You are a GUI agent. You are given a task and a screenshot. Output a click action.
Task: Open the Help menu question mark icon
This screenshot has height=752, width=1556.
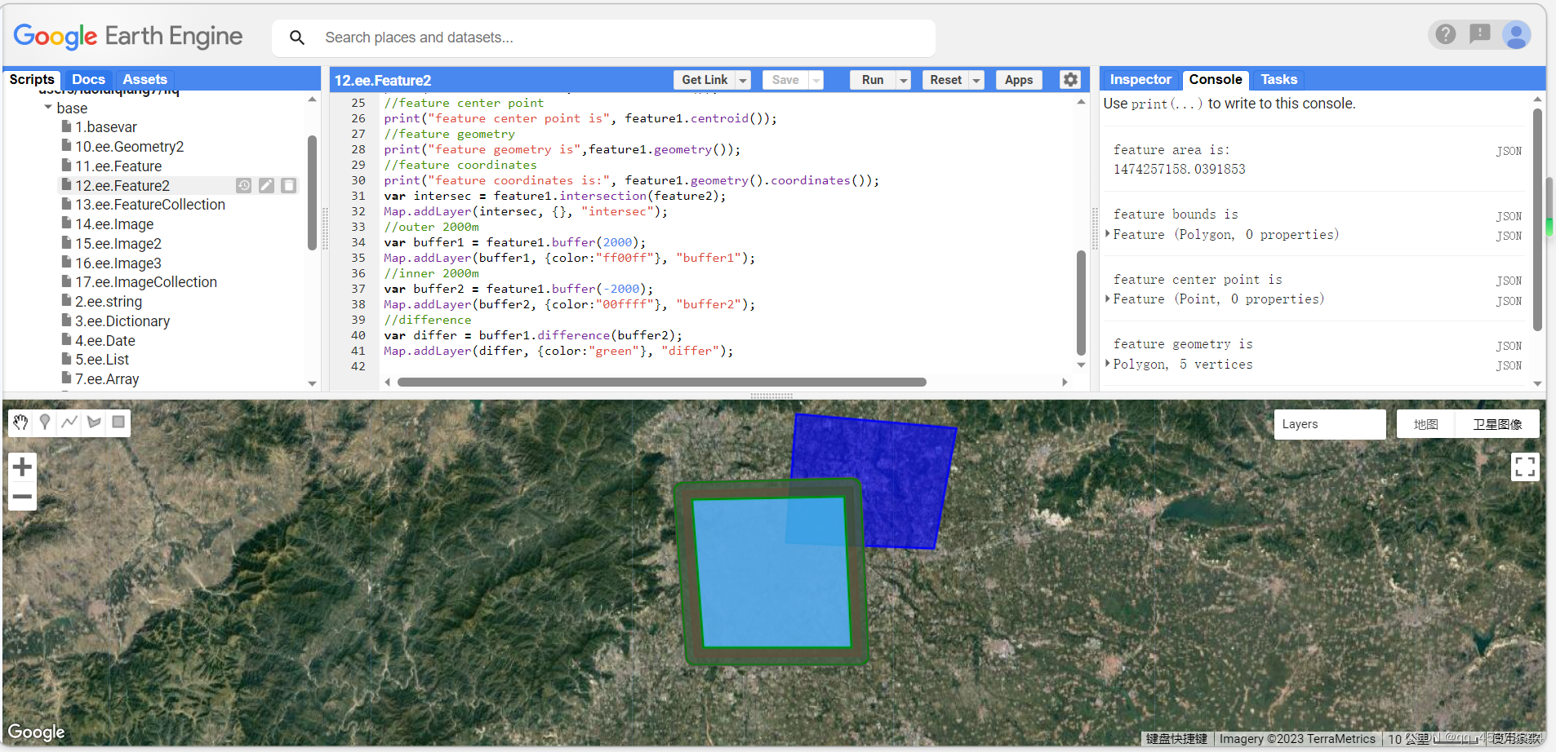(1446, 34)
